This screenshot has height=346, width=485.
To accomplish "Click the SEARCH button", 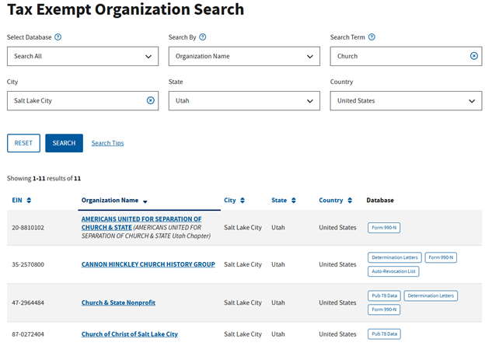I will point(64,143).
